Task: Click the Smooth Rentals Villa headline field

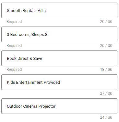Action: point(59,10)
